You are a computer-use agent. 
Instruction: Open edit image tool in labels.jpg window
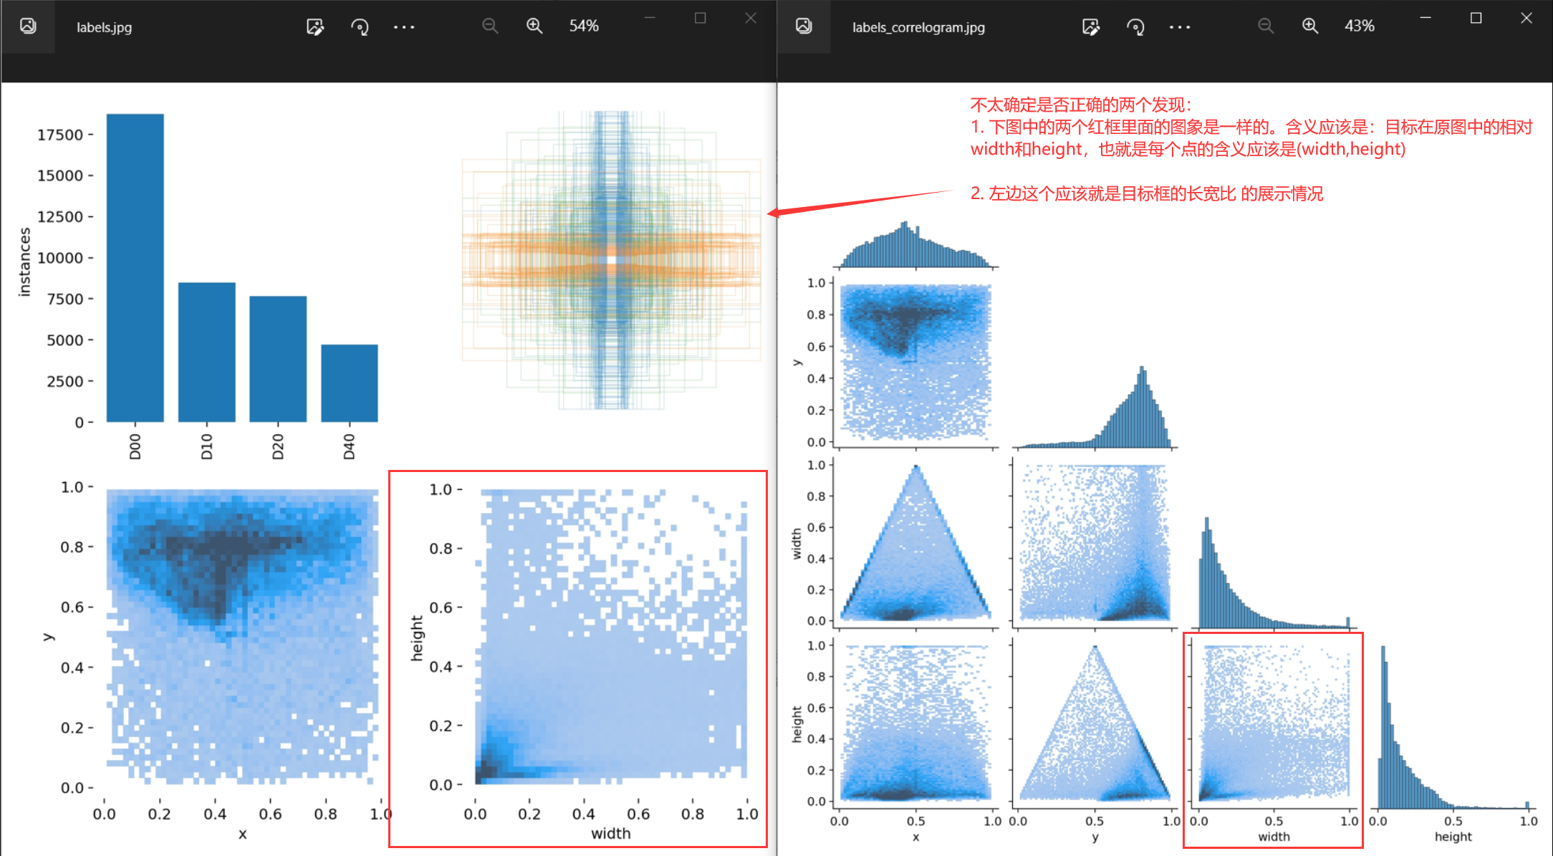point(315,27)
